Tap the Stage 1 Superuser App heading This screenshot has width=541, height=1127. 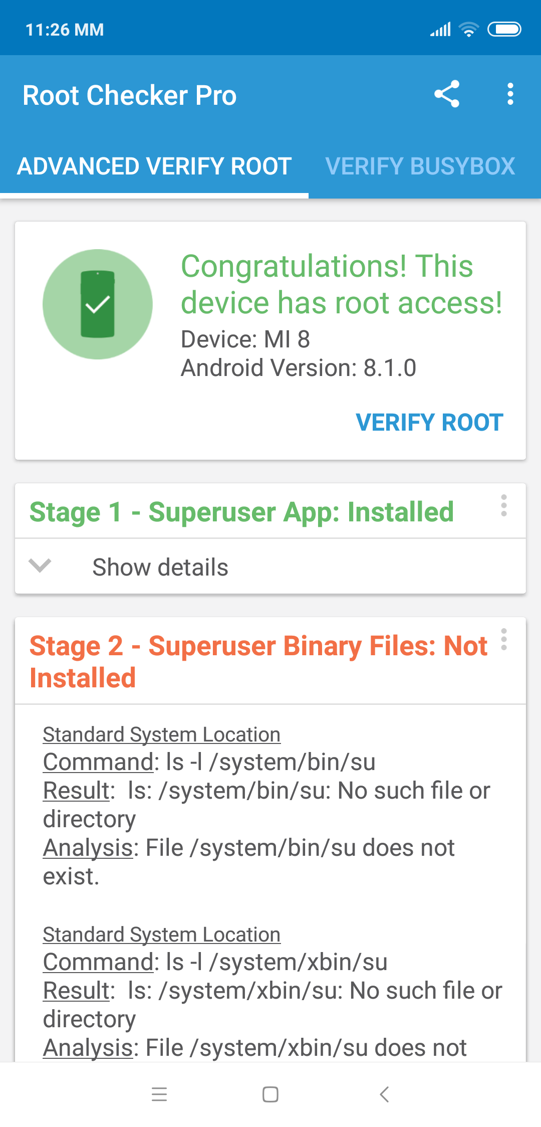(241, 512)
